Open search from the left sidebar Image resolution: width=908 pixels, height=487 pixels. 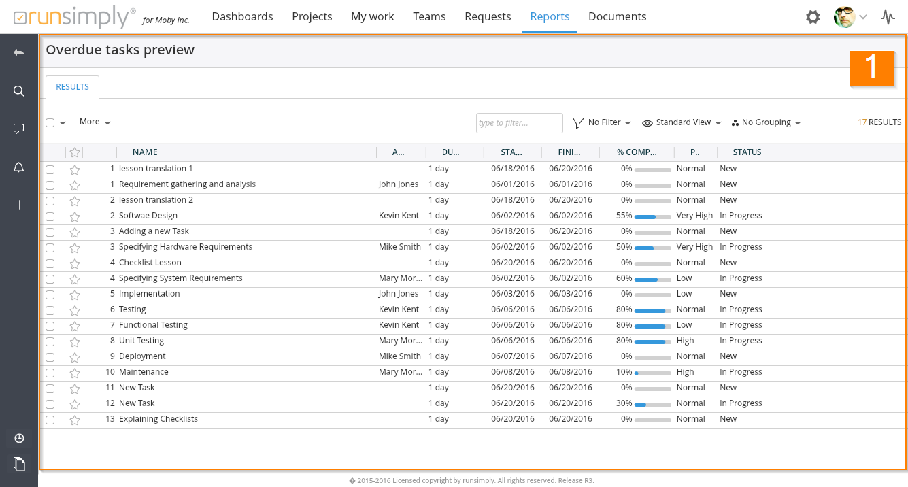[x=19, y=91]
